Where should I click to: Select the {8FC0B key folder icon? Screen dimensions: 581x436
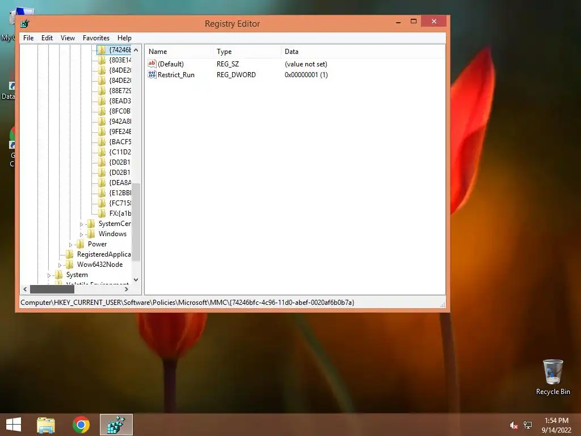point(102,111)
